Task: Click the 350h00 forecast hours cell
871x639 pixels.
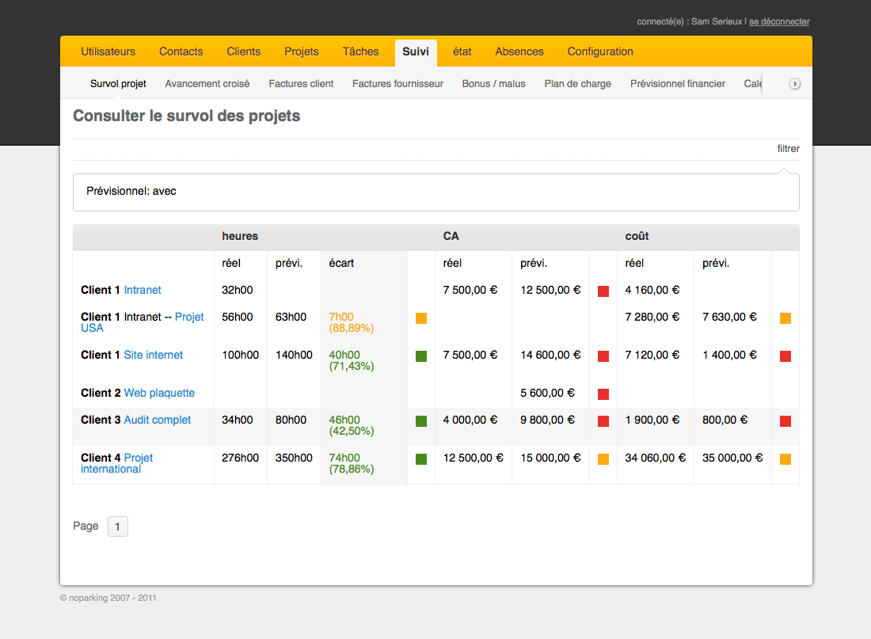Action: click(x=294, y=458)
